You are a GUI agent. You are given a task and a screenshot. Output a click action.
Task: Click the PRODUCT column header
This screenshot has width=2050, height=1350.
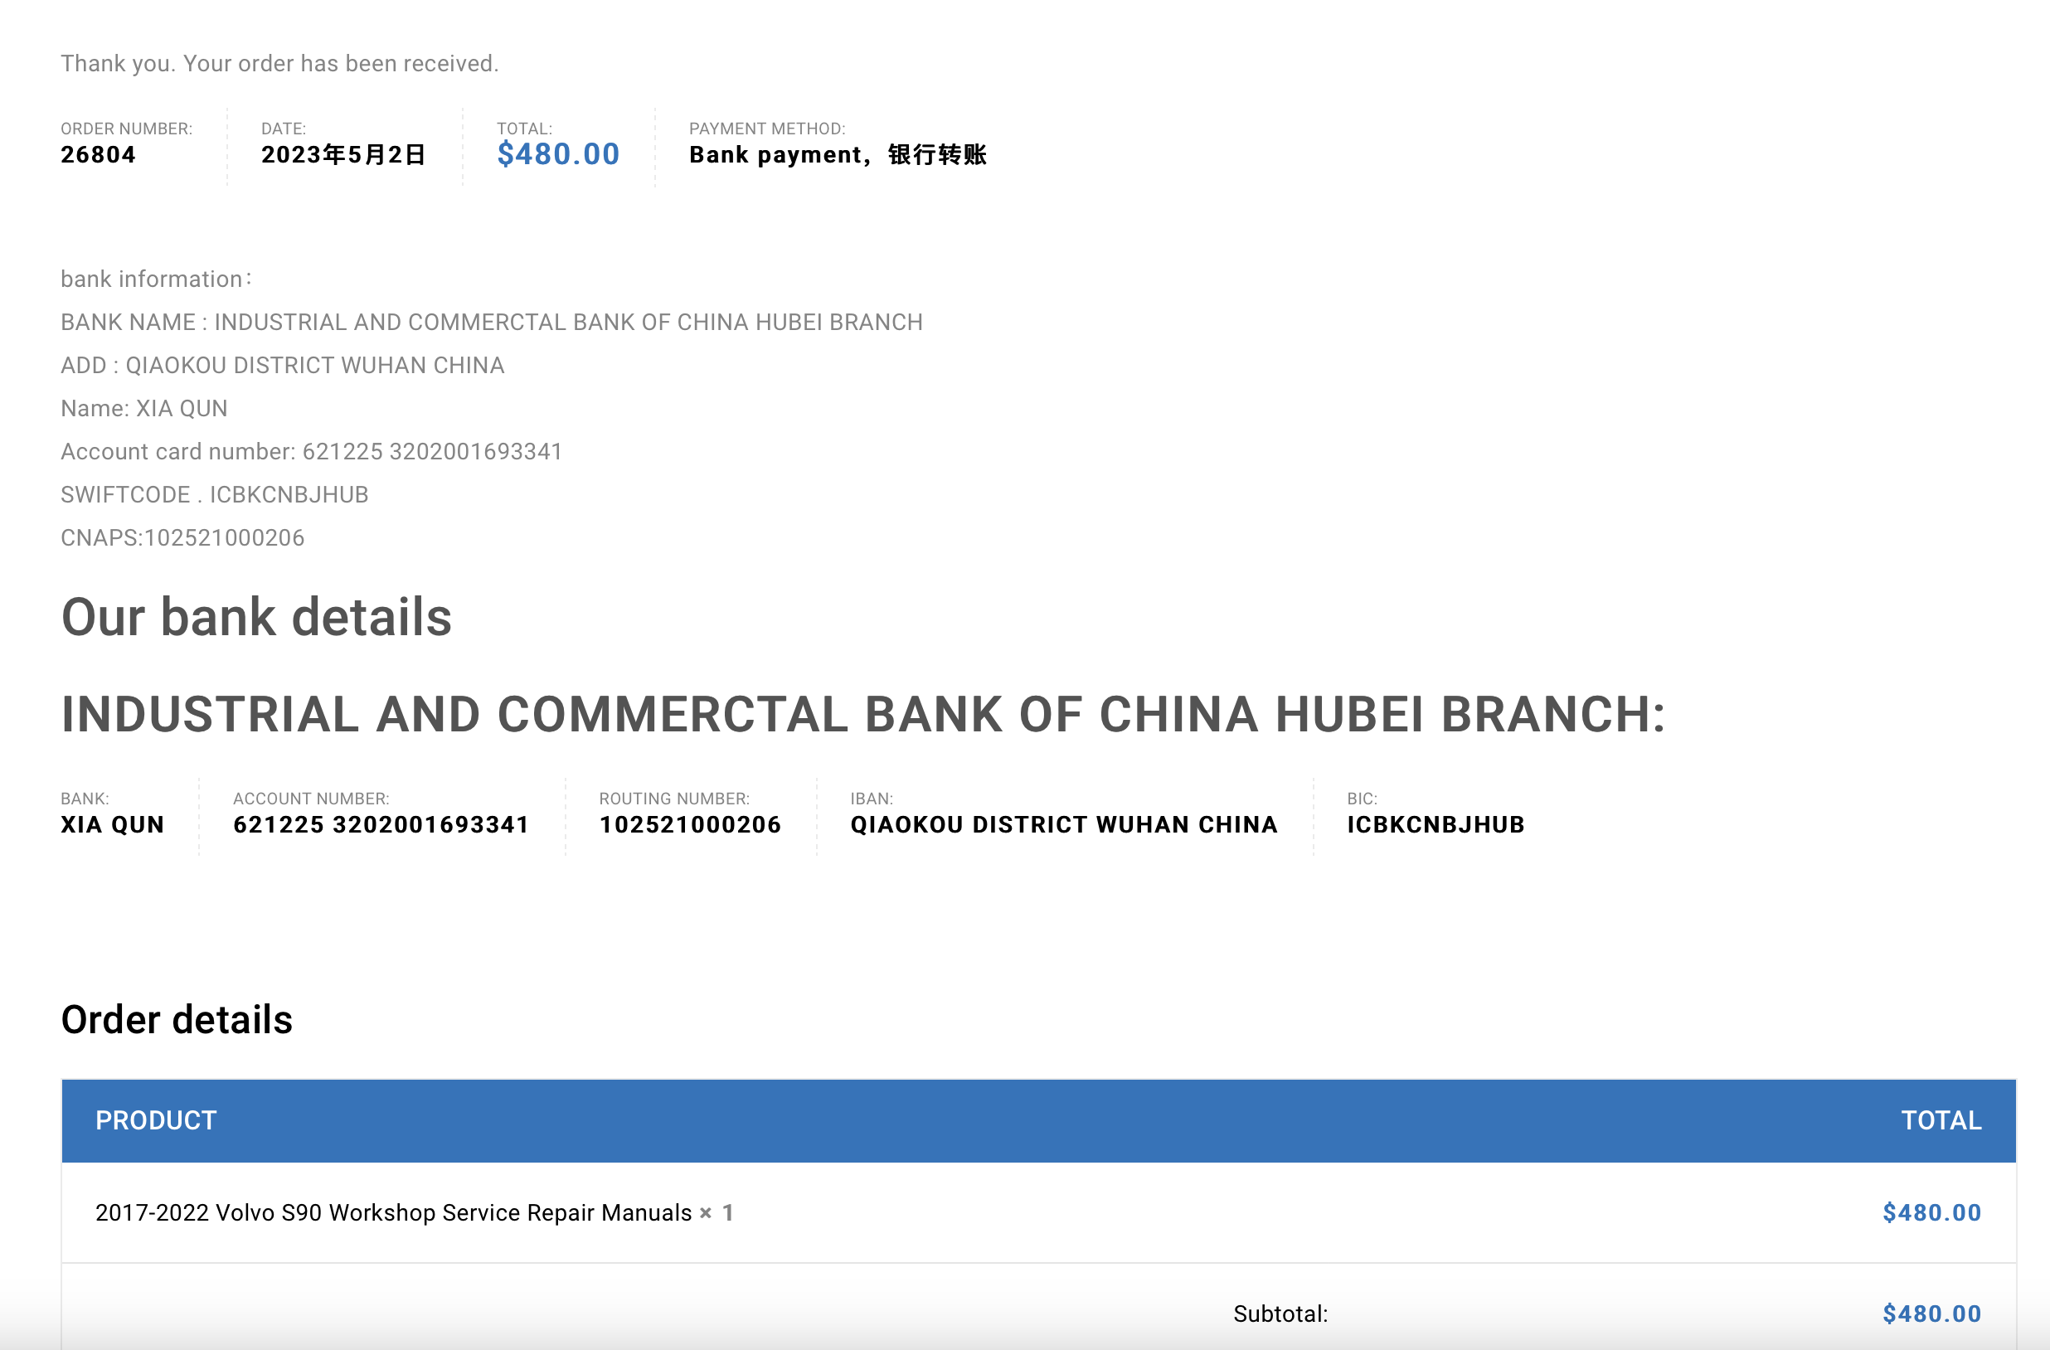tap(156, 1121)
